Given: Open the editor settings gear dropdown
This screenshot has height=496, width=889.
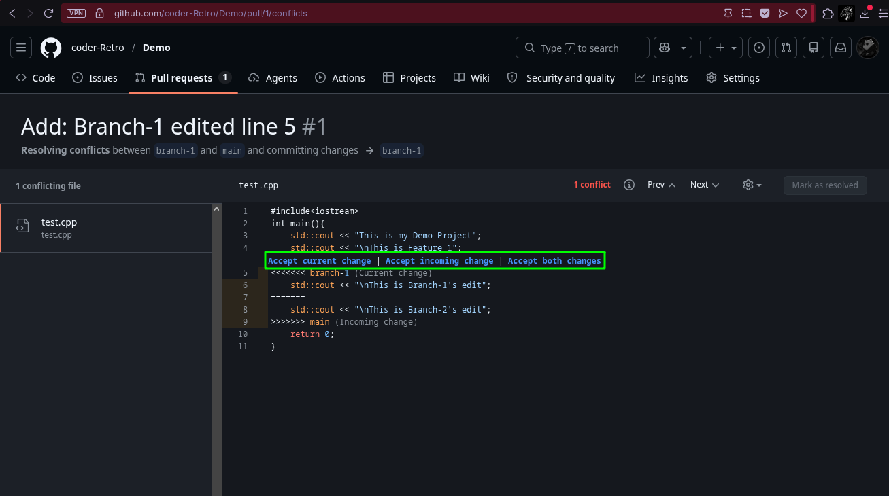Looking at the screenshot, I should (752, 185).
